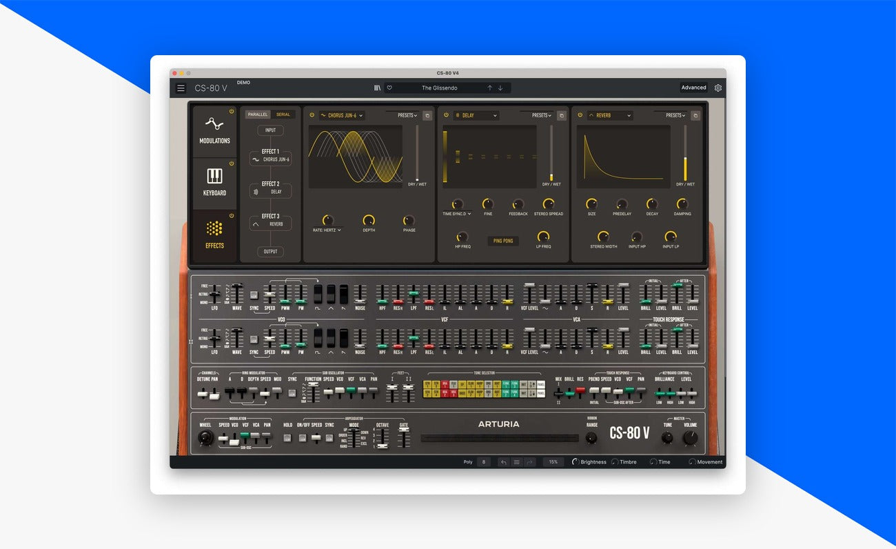Image resolution: width=896 pixels, height=549 pixels.
Task: Open the Chorus JUN-6 effect type dropdown
Action: point(342,116)
